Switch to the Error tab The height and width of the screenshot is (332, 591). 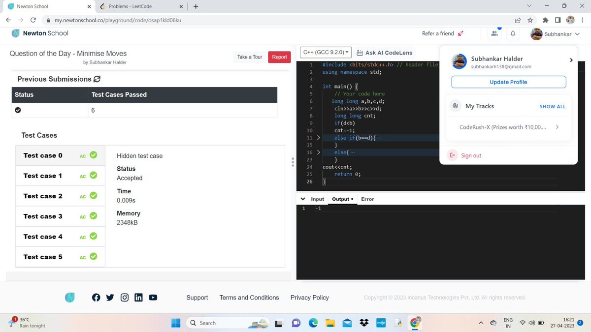pos(367,199)
